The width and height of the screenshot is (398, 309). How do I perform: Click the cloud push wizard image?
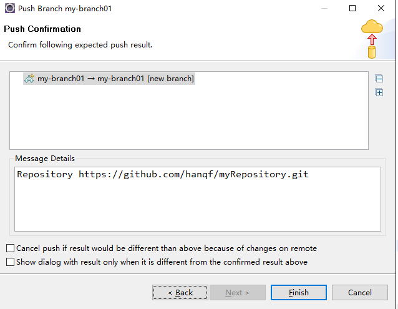coord(372,39)
